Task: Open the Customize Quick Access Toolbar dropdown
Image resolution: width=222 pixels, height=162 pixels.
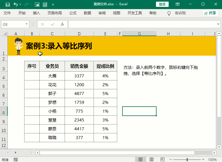Action: (x=53, y=4)
